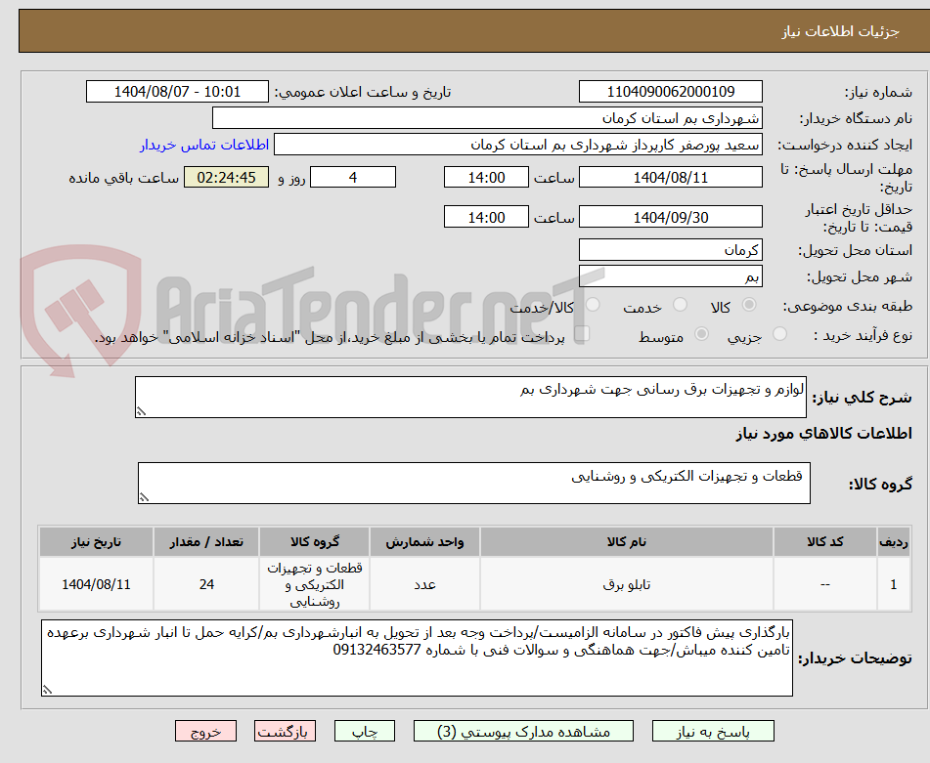The height and width of the screenshot is (763, 930).
Task: Toggle the treasury payment checkbox
Action: tap(584, 333)
